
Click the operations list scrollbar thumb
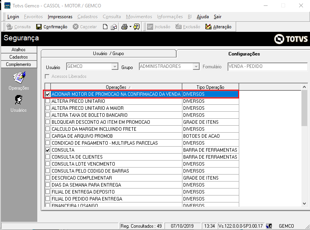click(x=304, y=108)
